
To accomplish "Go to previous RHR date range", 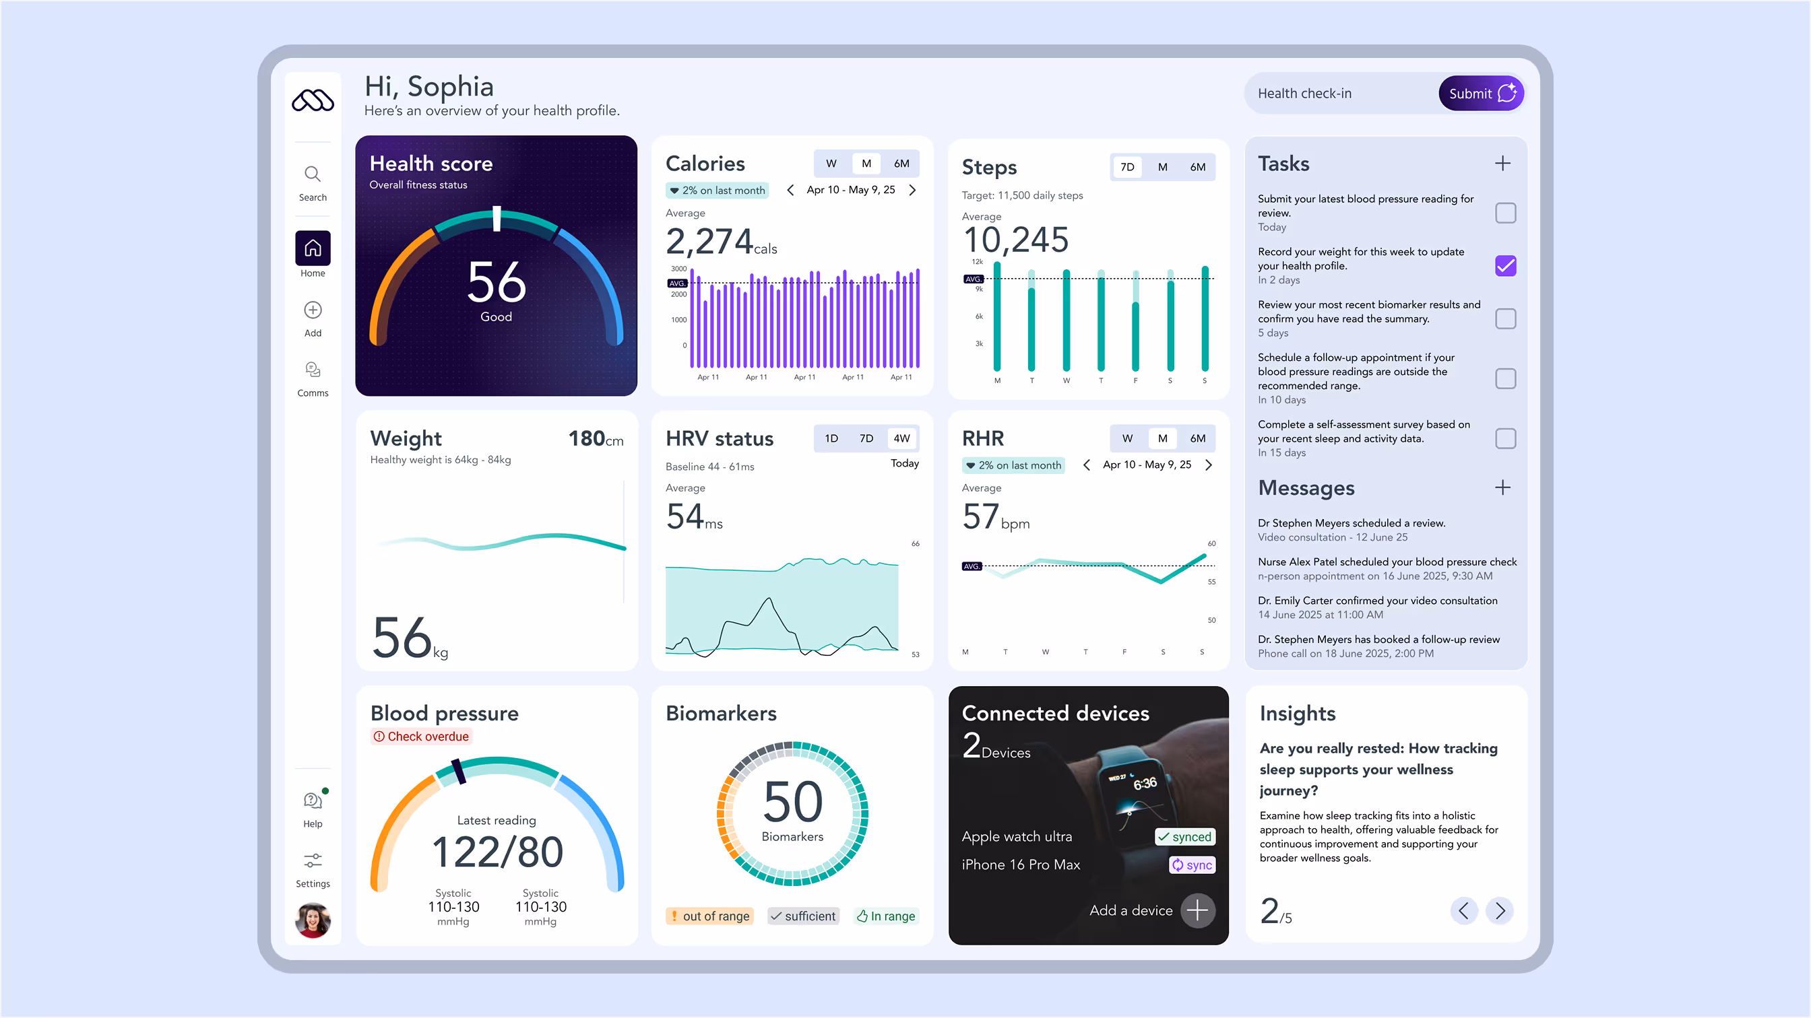I will 1086,465.
